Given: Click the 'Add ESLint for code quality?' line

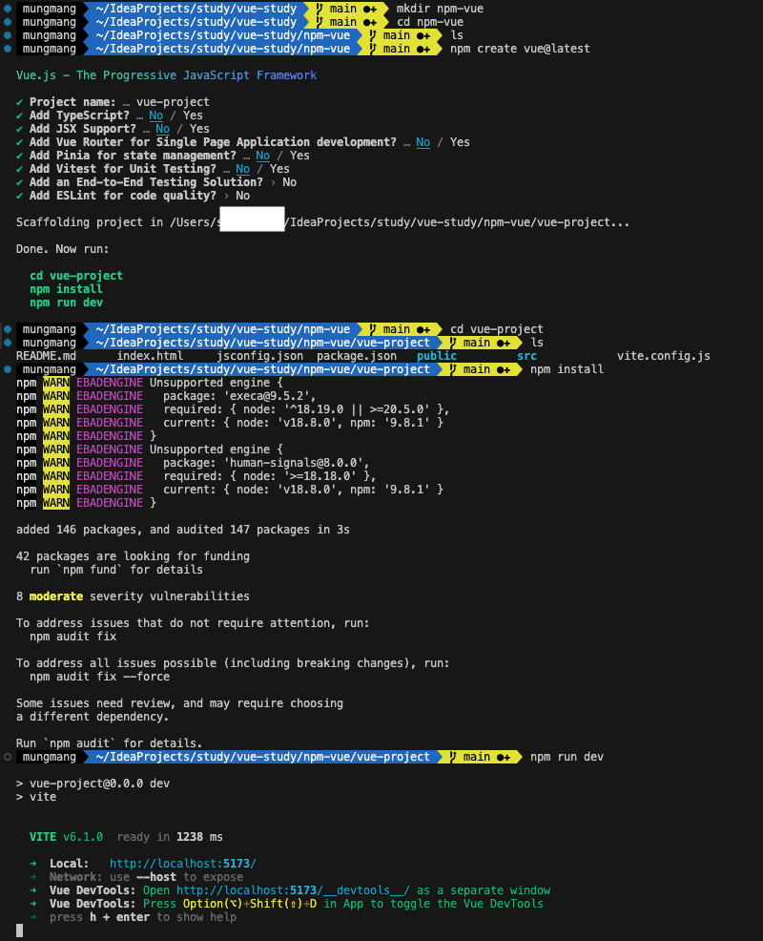Looking at the screenshot, I should click(133, 196).
